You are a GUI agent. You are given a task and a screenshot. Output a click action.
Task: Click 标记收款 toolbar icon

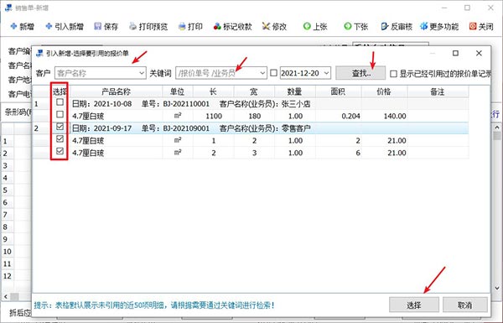click(x=217, y=26)
